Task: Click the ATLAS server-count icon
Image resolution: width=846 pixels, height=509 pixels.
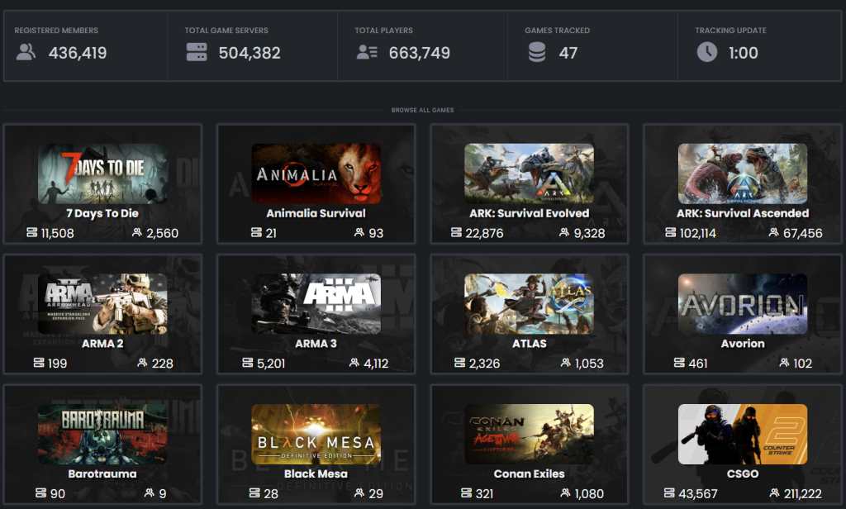Action: coord(459,362)
